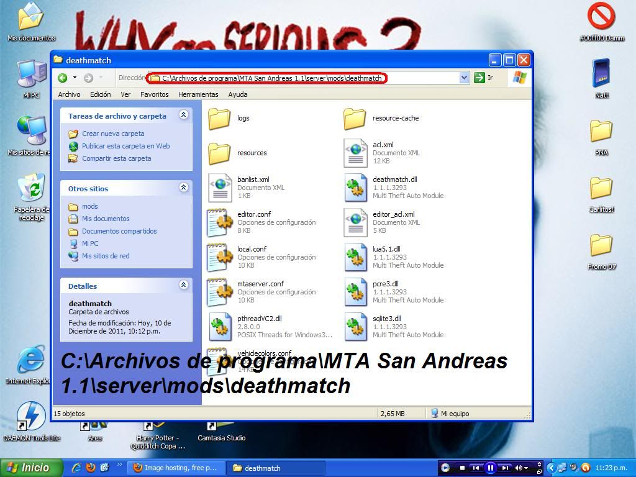The image size is (636, 477).
Task: Select the banlist.xml file icon
Action: pyautogui.click(x=220, y=188)
